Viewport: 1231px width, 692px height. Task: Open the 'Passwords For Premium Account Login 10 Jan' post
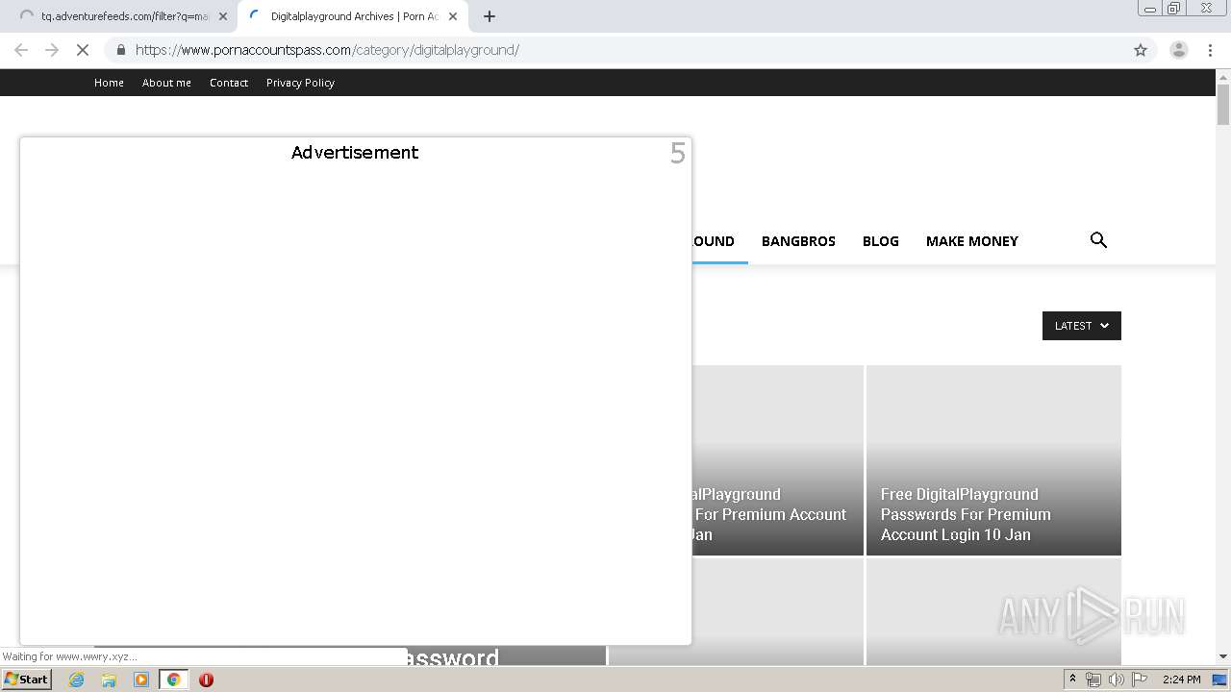click(966, 514)
